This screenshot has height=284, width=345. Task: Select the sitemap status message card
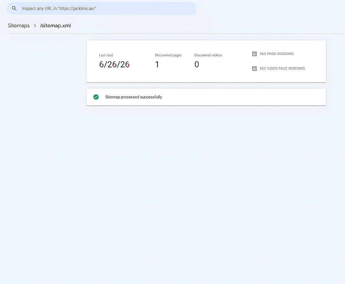coord(206,97)
